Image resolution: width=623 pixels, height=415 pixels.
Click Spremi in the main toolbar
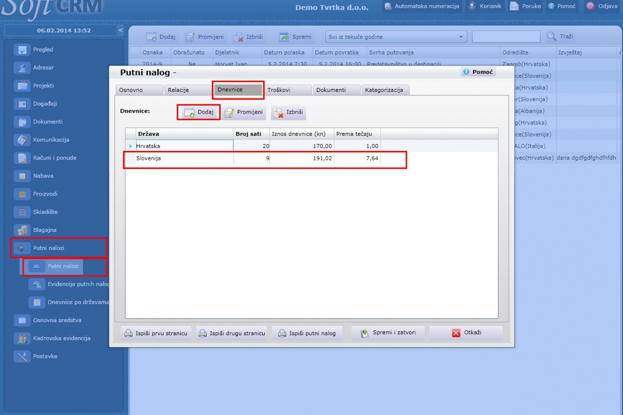point(295,37)
